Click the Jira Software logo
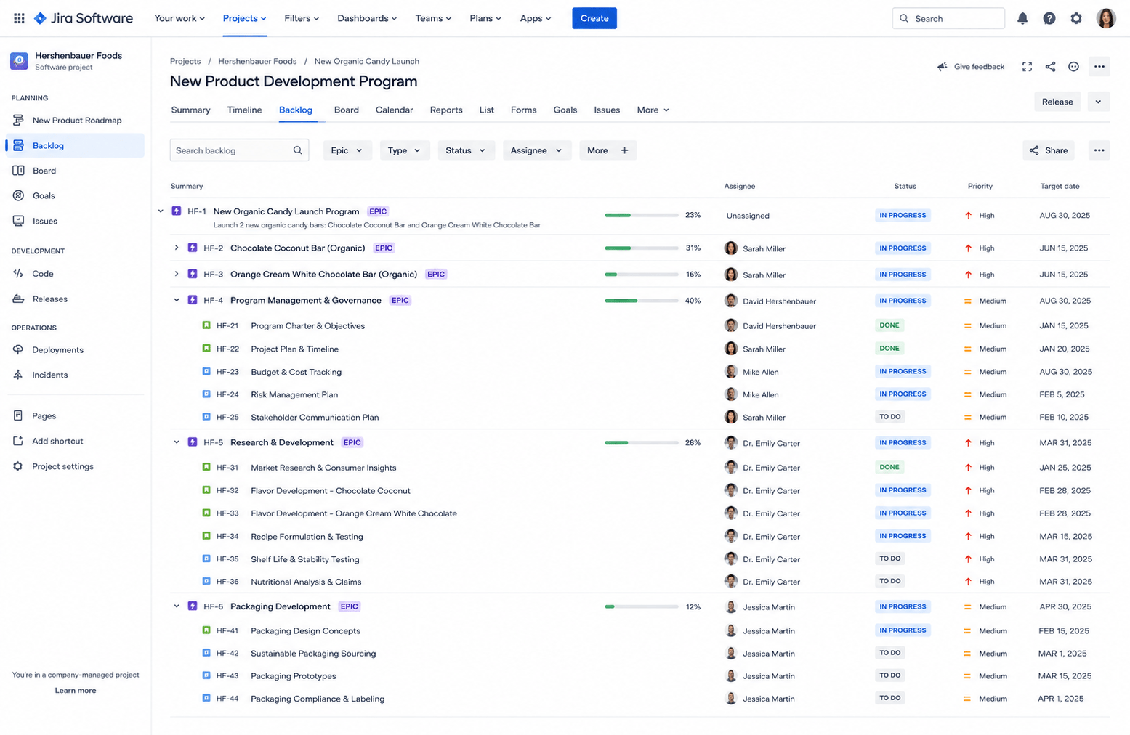 tap(84, 18)
